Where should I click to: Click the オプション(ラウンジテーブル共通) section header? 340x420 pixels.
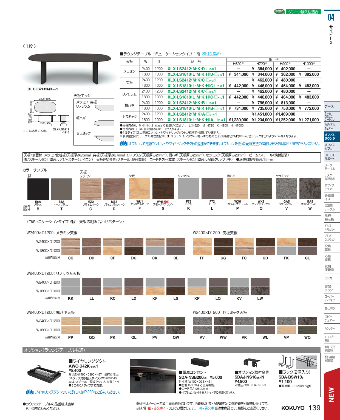172,350
